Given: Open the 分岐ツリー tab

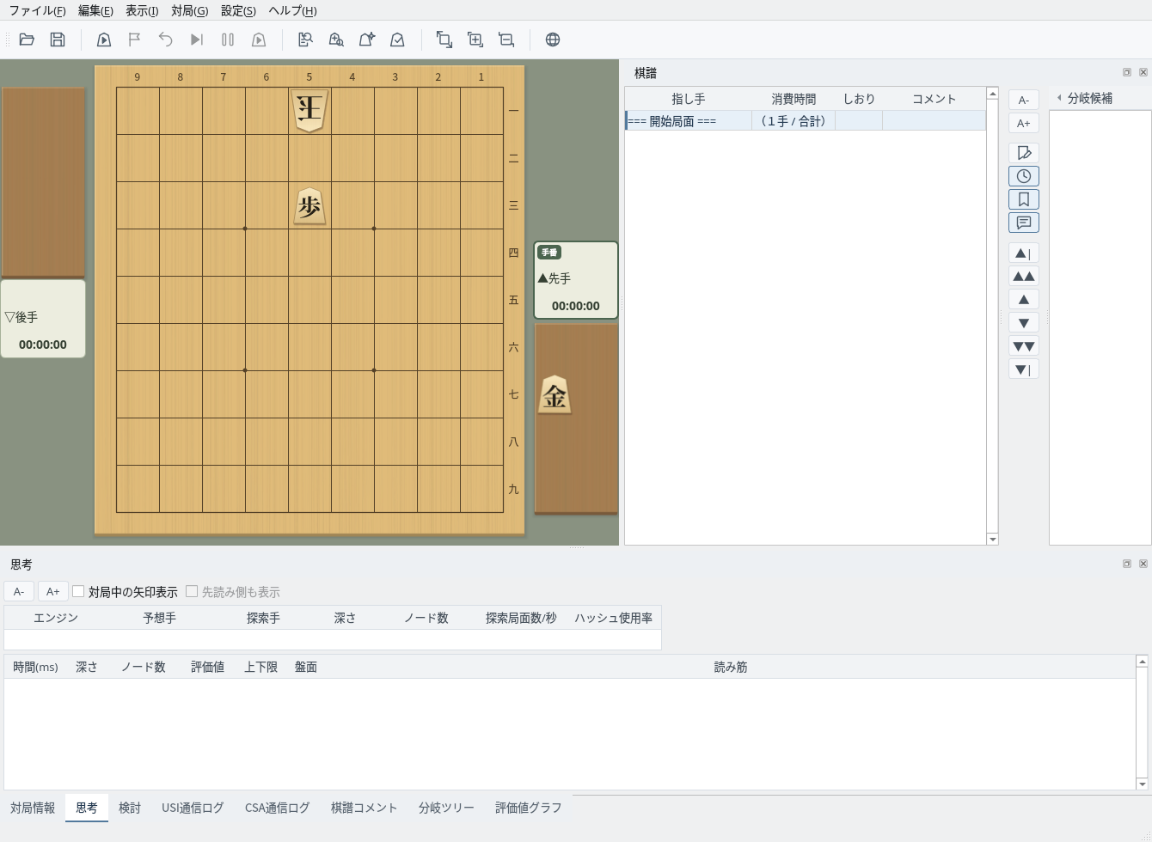Looking at the screenshot, I should pyautogui.click(x=446, y=808).
